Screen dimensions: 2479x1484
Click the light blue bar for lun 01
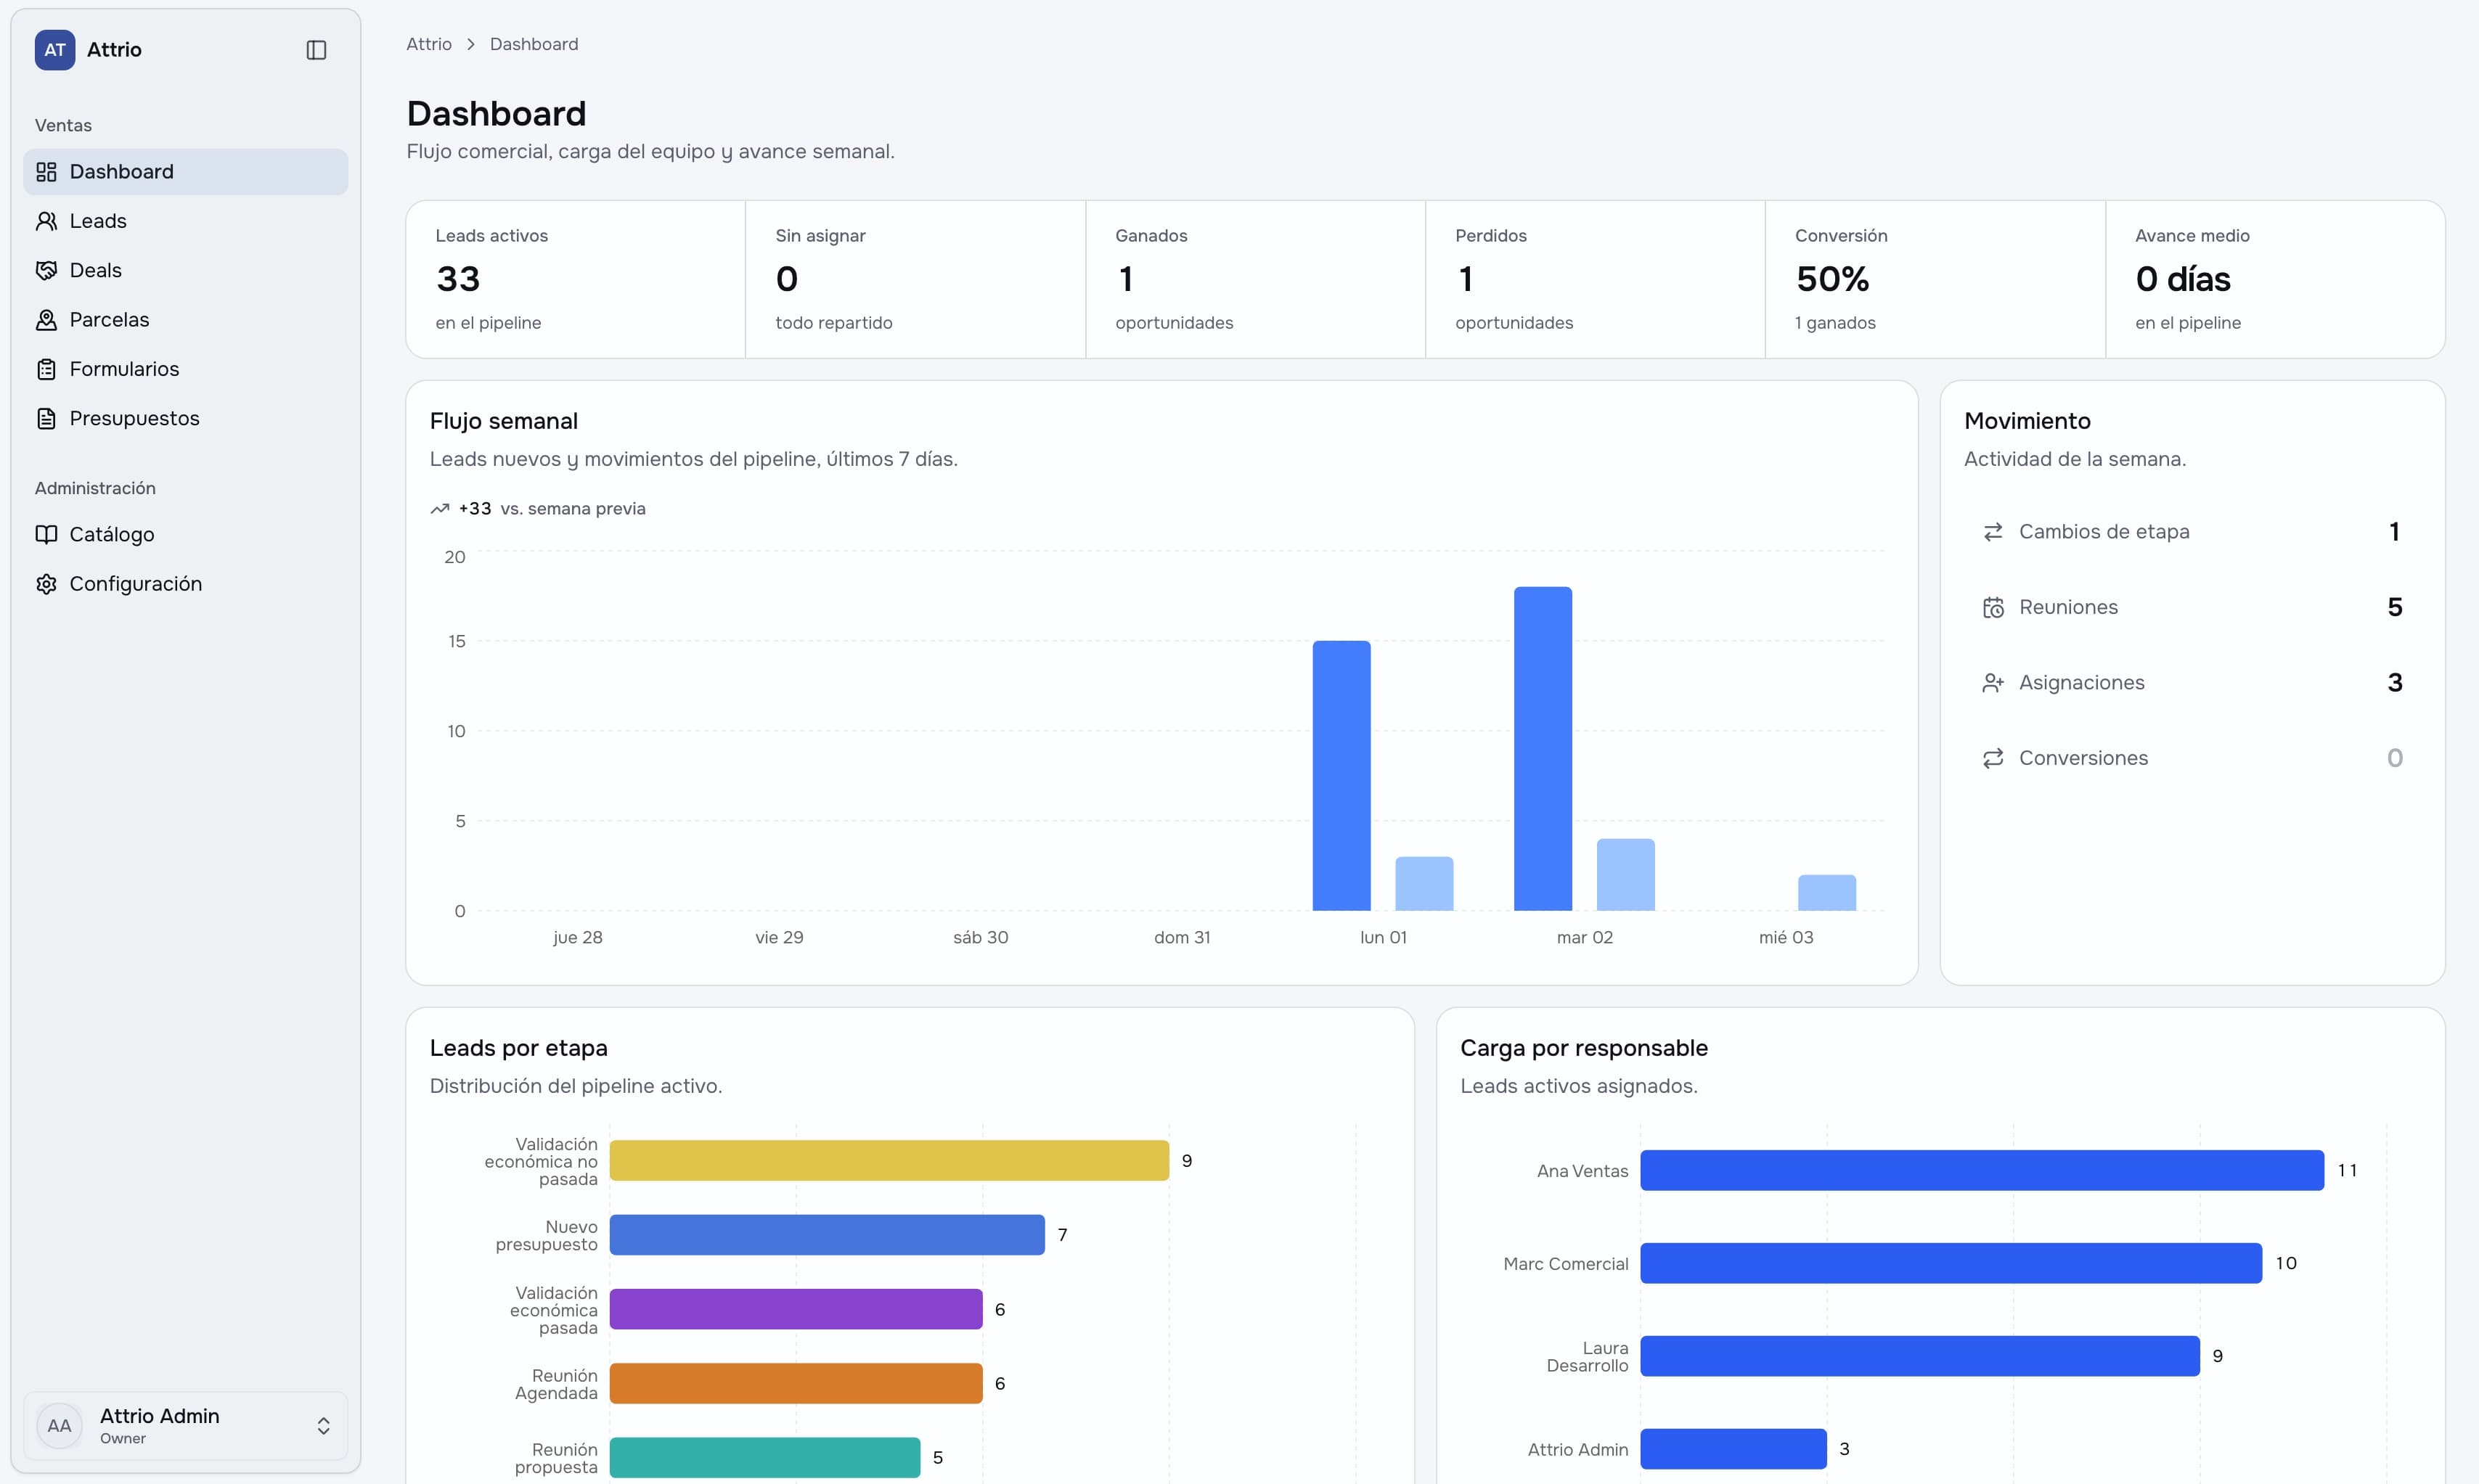coord(1424,884)
